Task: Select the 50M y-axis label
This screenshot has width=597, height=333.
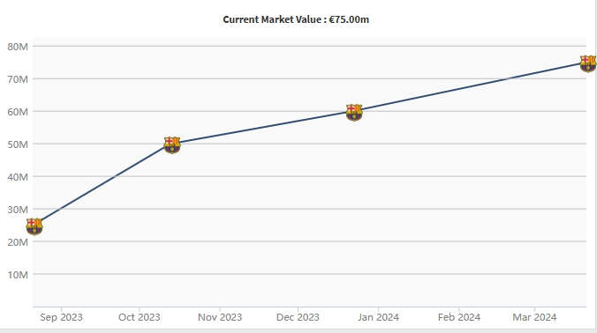Action: pyautogui.click(x=18, y=144)
